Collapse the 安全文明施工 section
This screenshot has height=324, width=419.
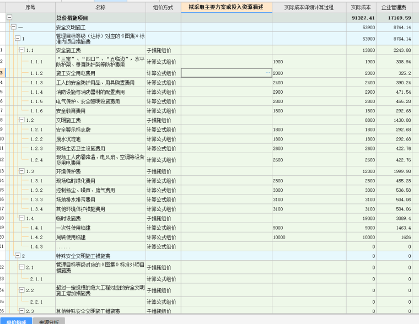[14, 27]
